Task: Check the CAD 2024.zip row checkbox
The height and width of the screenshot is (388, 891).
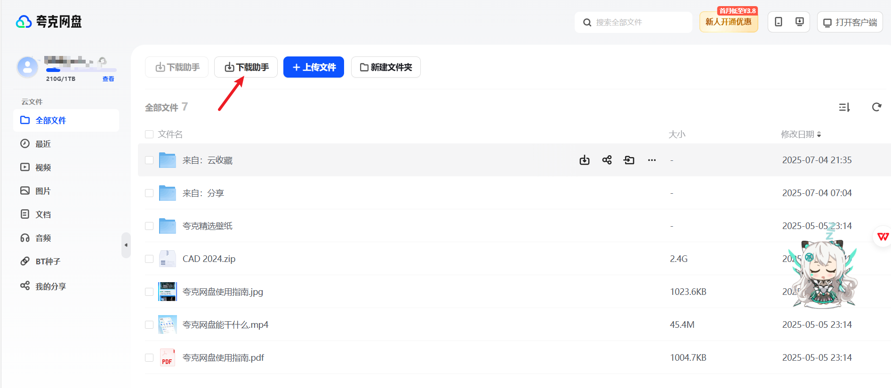Action: (x=149, y=259)
